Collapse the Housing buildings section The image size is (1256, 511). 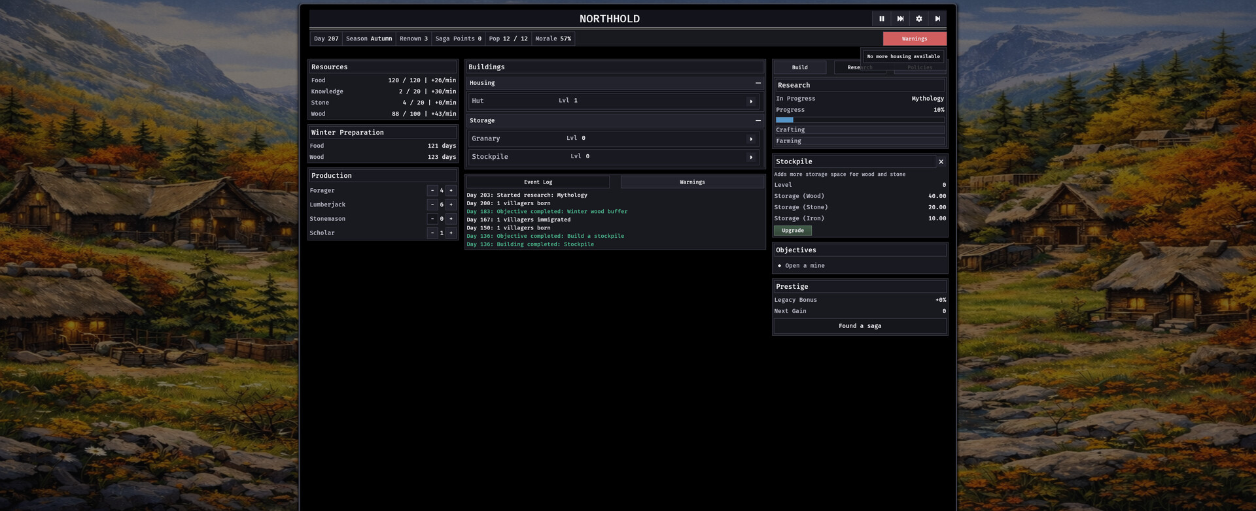click(758, 83)
